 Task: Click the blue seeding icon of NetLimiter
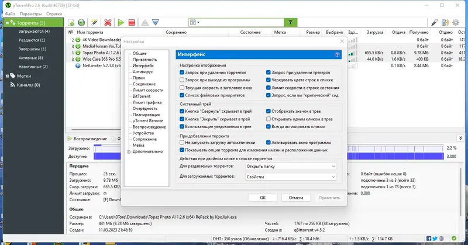pyautogui.click(x=78, y=65)
